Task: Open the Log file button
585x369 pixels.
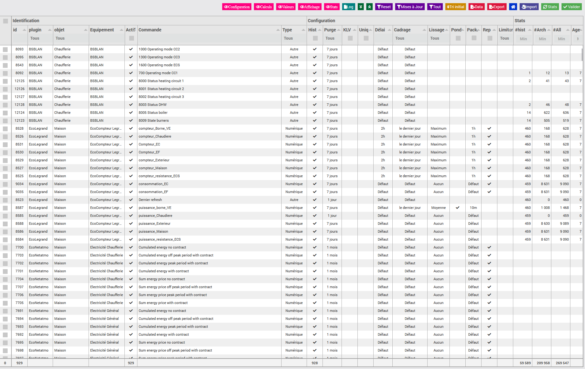Action: [x=349, y=7]
